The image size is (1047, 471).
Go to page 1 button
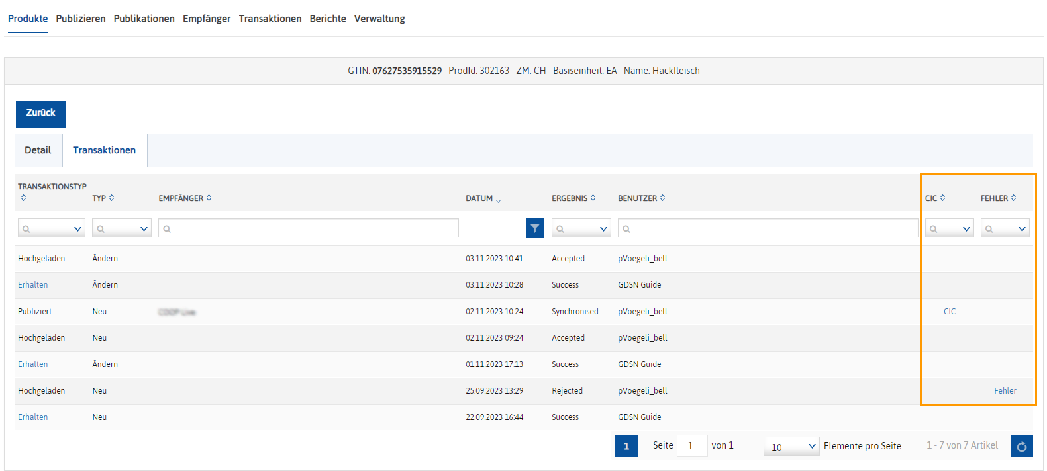[626, 446]
